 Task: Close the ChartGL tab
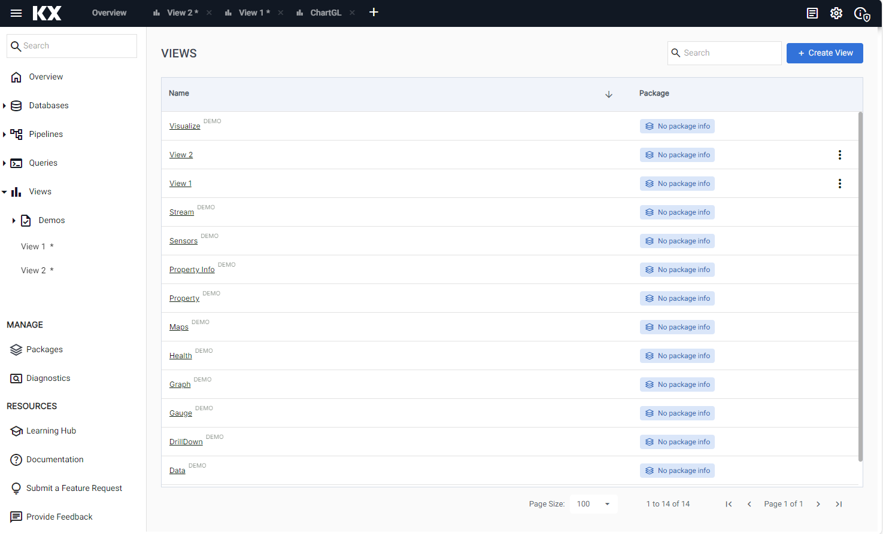(352, 13)
